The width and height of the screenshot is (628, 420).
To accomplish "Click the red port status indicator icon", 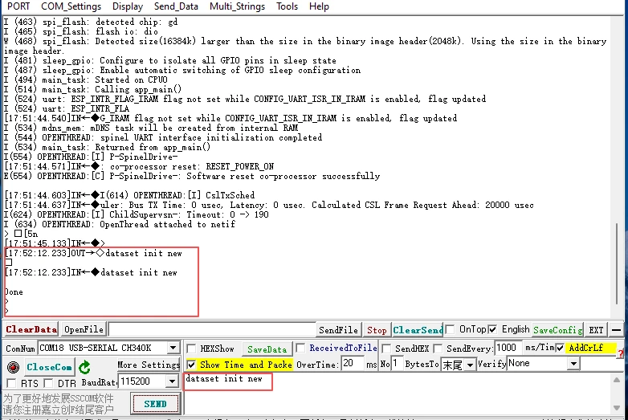I will coord(12,367).
